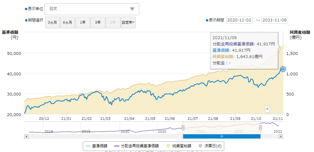Click the 純資産総額 1,643.61億円 tooltip text

(x=237, y=56)
